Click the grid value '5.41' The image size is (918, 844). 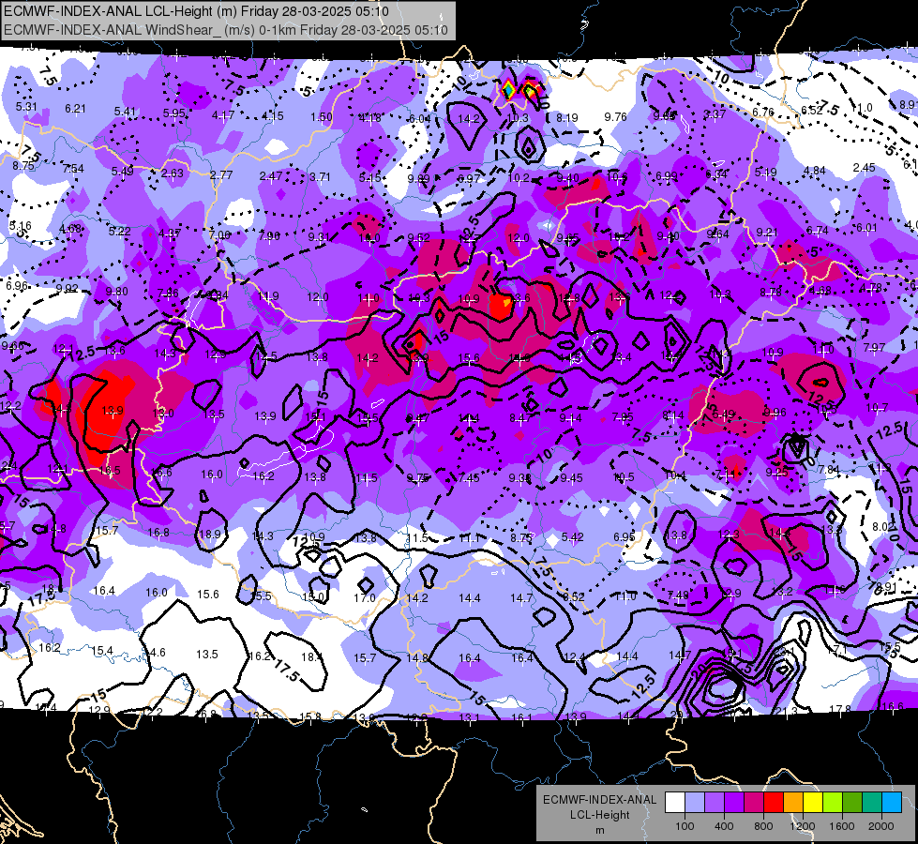tap(125, 112)
